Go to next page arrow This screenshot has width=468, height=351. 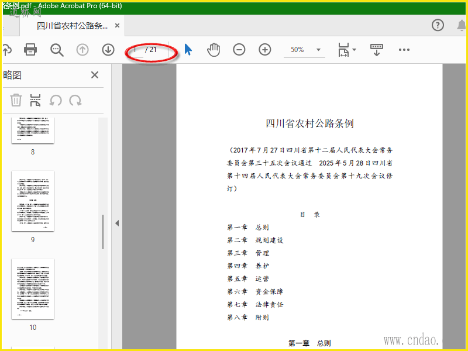click(108, 50)
